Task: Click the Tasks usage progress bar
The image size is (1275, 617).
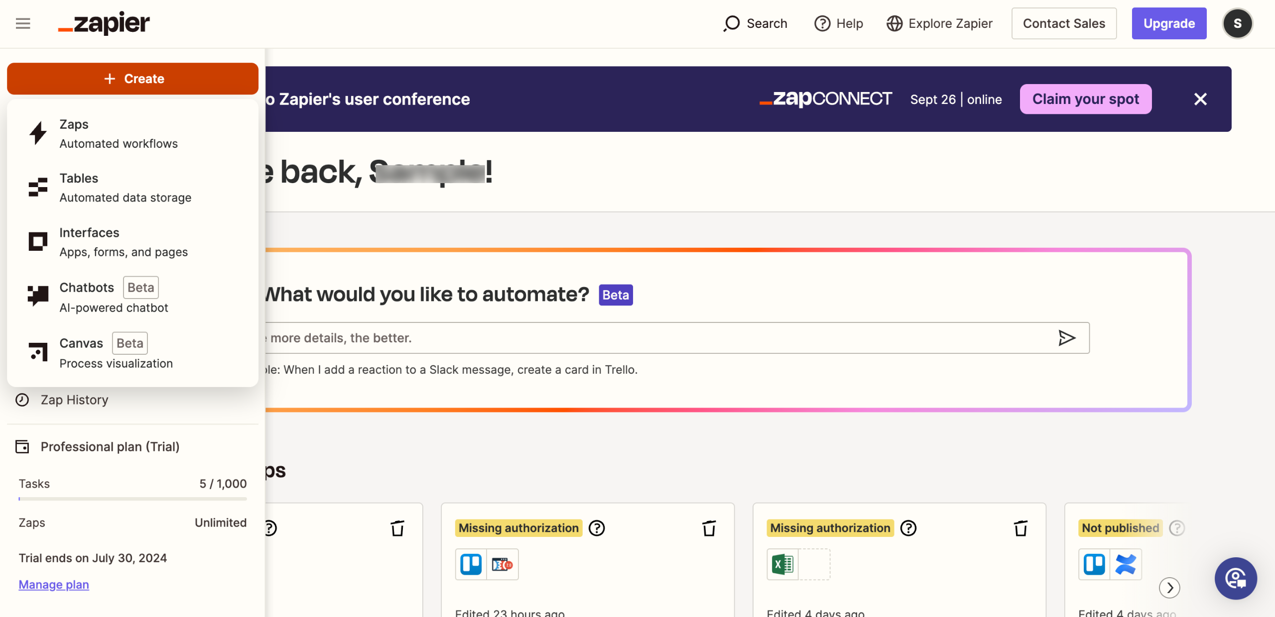Action: (132, 499)
